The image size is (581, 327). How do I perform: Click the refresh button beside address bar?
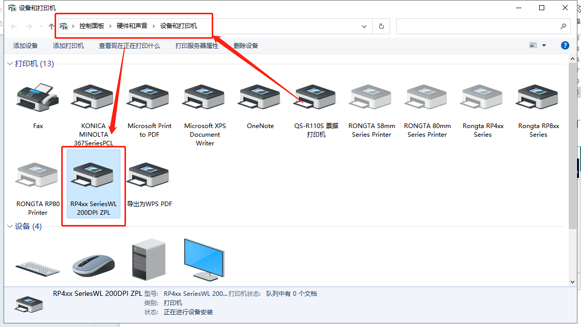(x=381, y=27)
